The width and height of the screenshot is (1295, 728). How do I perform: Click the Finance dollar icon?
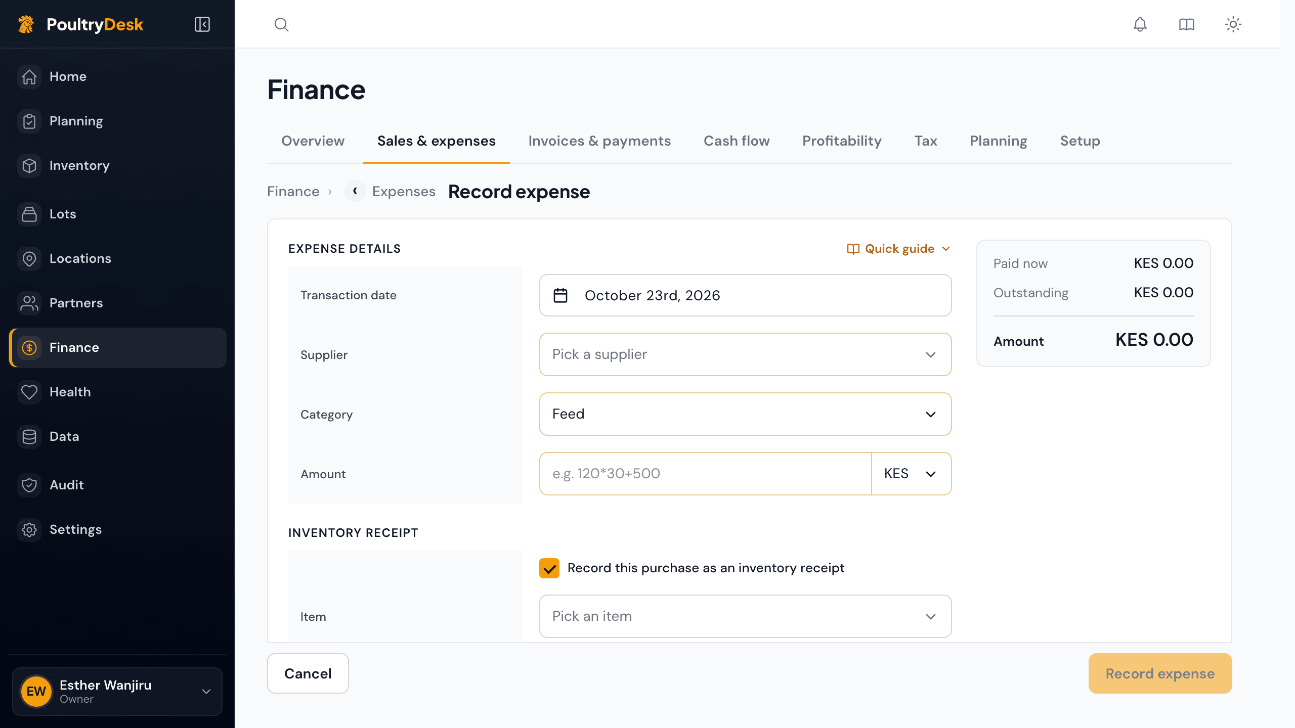tap(29, 348)
